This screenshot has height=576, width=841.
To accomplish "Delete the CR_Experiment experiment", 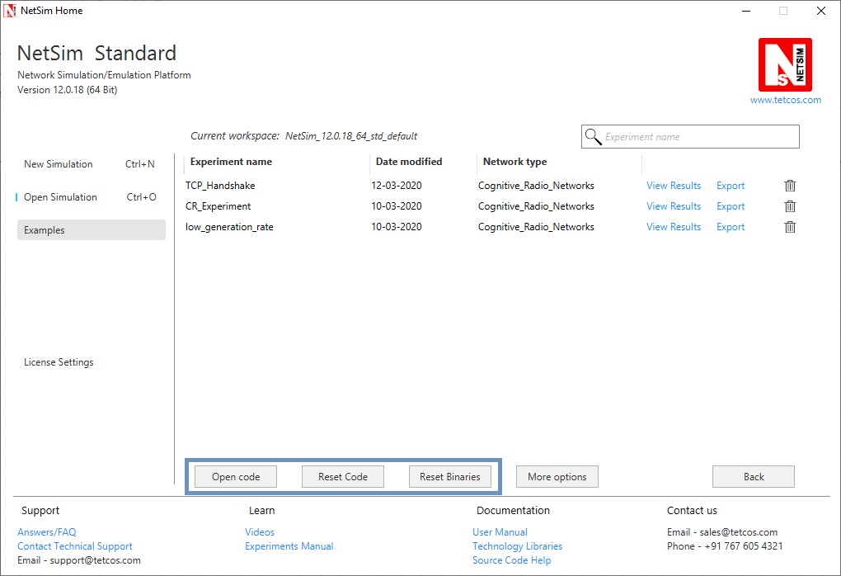I will [789, 206].
